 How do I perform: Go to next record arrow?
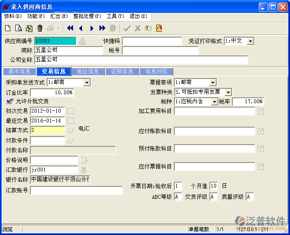pyautogui.click(x=92, y=28)
